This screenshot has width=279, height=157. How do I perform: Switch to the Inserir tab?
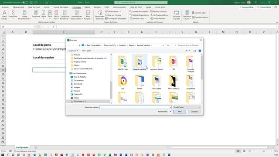47,7
